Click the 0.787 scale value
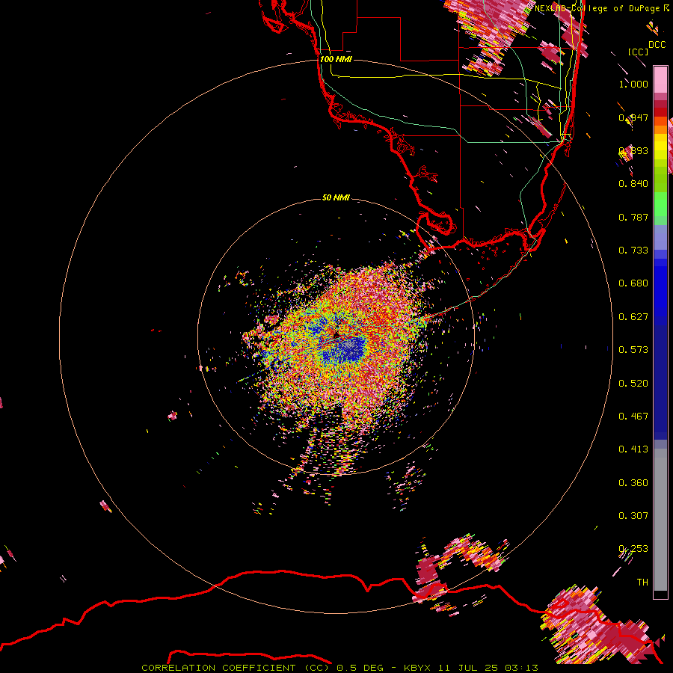Screen dimensions: 673x673 point(633,217)
